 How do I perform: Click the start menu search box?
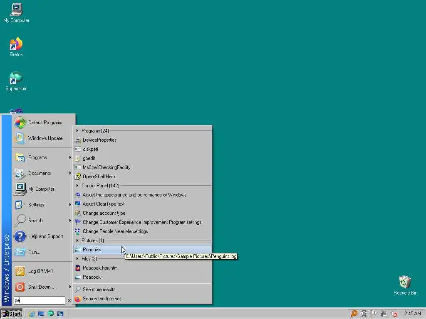click(x=40, y=300)
